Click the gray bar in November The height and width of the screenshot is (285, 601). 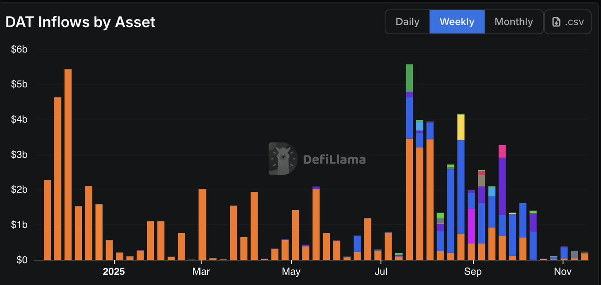574,254
